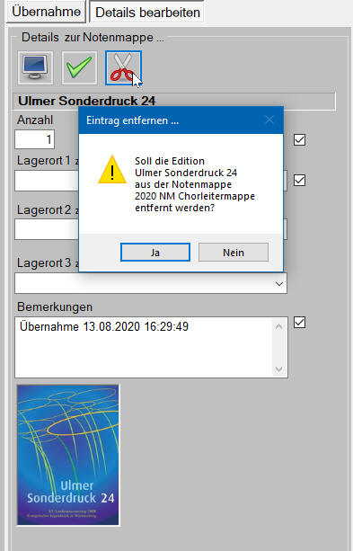Open the Details bearbeiten tab

[147, 13]
